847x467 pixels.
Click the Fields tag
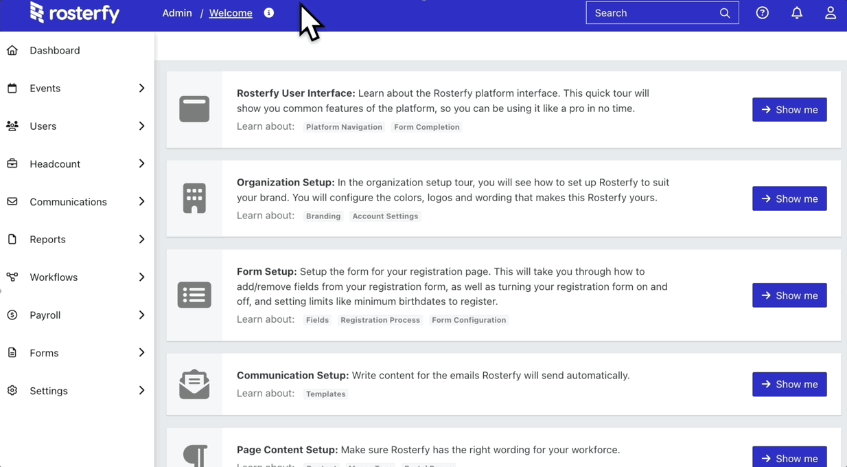click(x=317, y=320)
